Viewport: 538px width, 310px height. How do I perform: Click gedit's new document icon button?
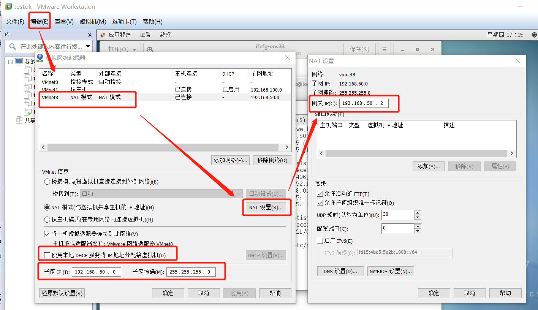click(150, 49)
